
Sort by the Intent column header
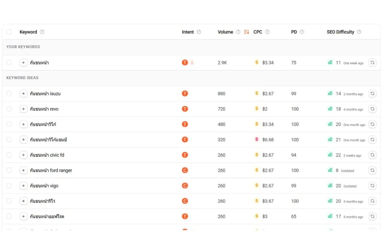[187, 32]
